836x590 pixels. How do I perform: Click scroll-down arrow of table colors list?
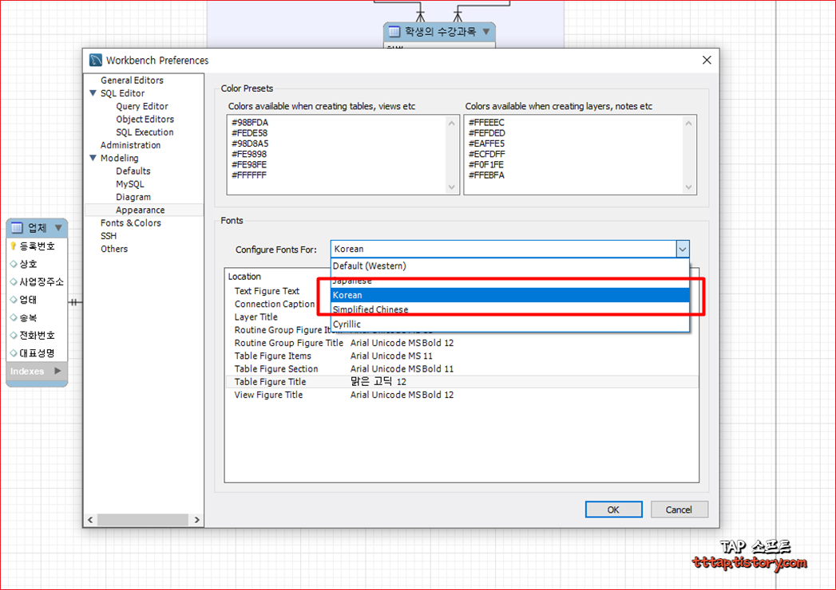coord(452,187)
